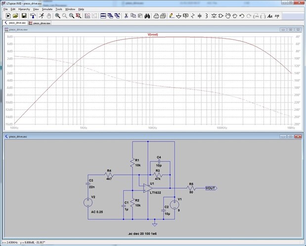Select the SPICE directive .op tool
Screen dimensions: 306x246
click(x=278, y=16)
